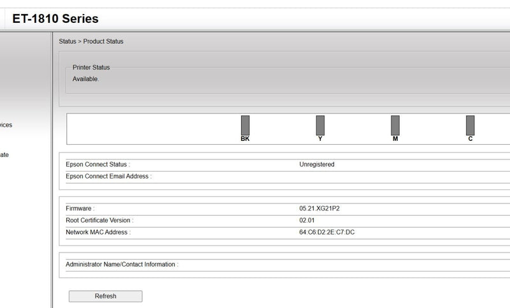Select the ET-1810 Series page title
The height and width of the screenshot is (308, 510).
55,18
